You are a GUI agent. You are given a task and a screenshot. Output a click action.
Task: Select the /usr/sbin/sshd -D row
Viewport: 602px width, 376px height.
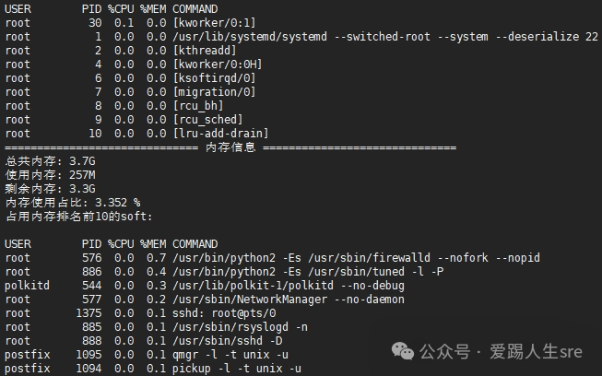[x=143, y=341]
